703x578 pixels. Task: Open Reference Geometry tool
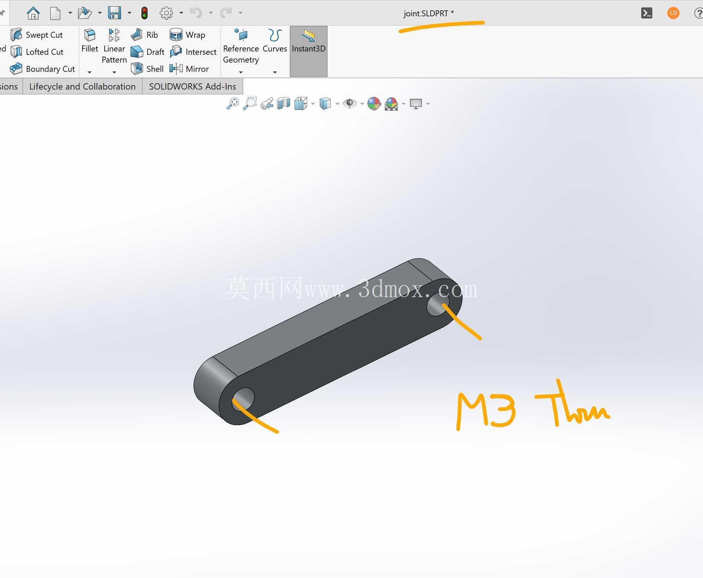point(241,46)
